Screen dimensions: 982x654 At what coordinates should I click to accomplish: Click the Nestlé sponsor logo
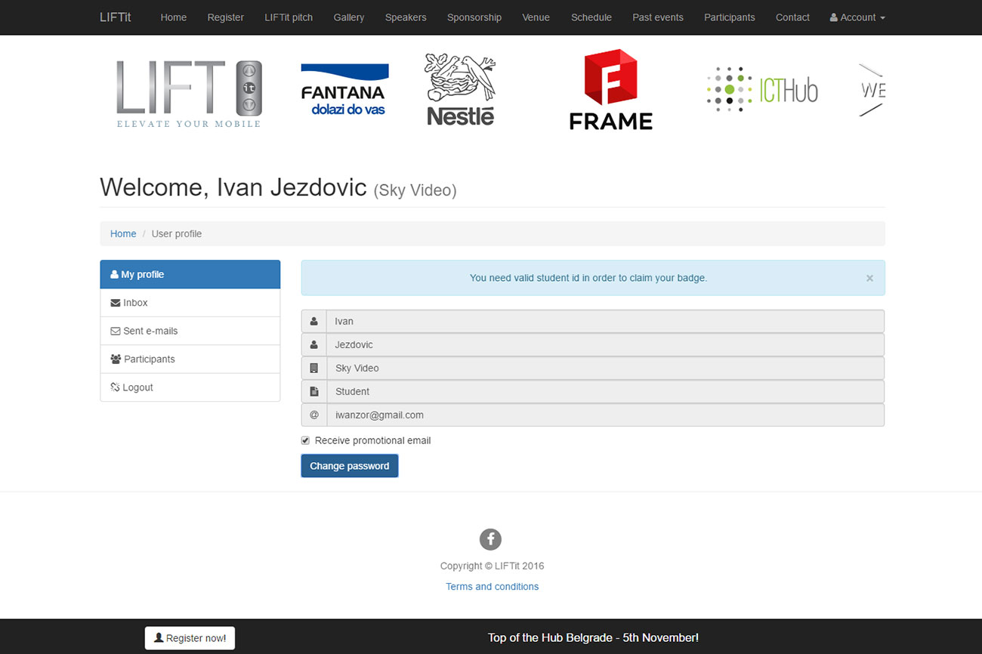[x=460, y=89]
